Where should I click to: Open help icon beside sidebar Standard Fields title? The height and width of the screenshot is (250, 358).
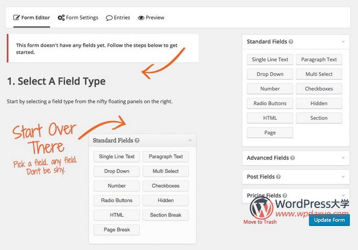[291, 41]
